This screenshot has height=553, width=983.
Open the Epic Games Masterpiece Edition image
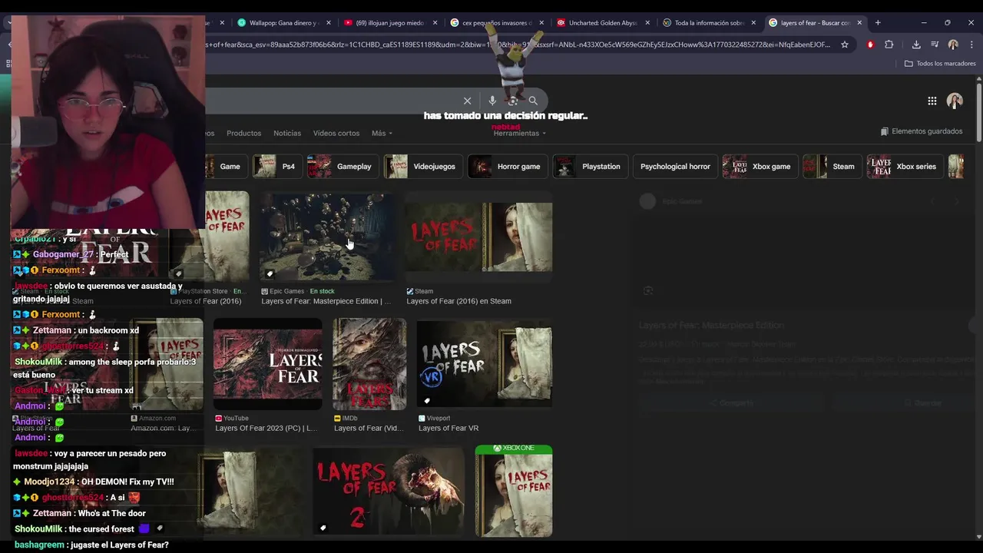pyautogui.click(x=327, y=237)
